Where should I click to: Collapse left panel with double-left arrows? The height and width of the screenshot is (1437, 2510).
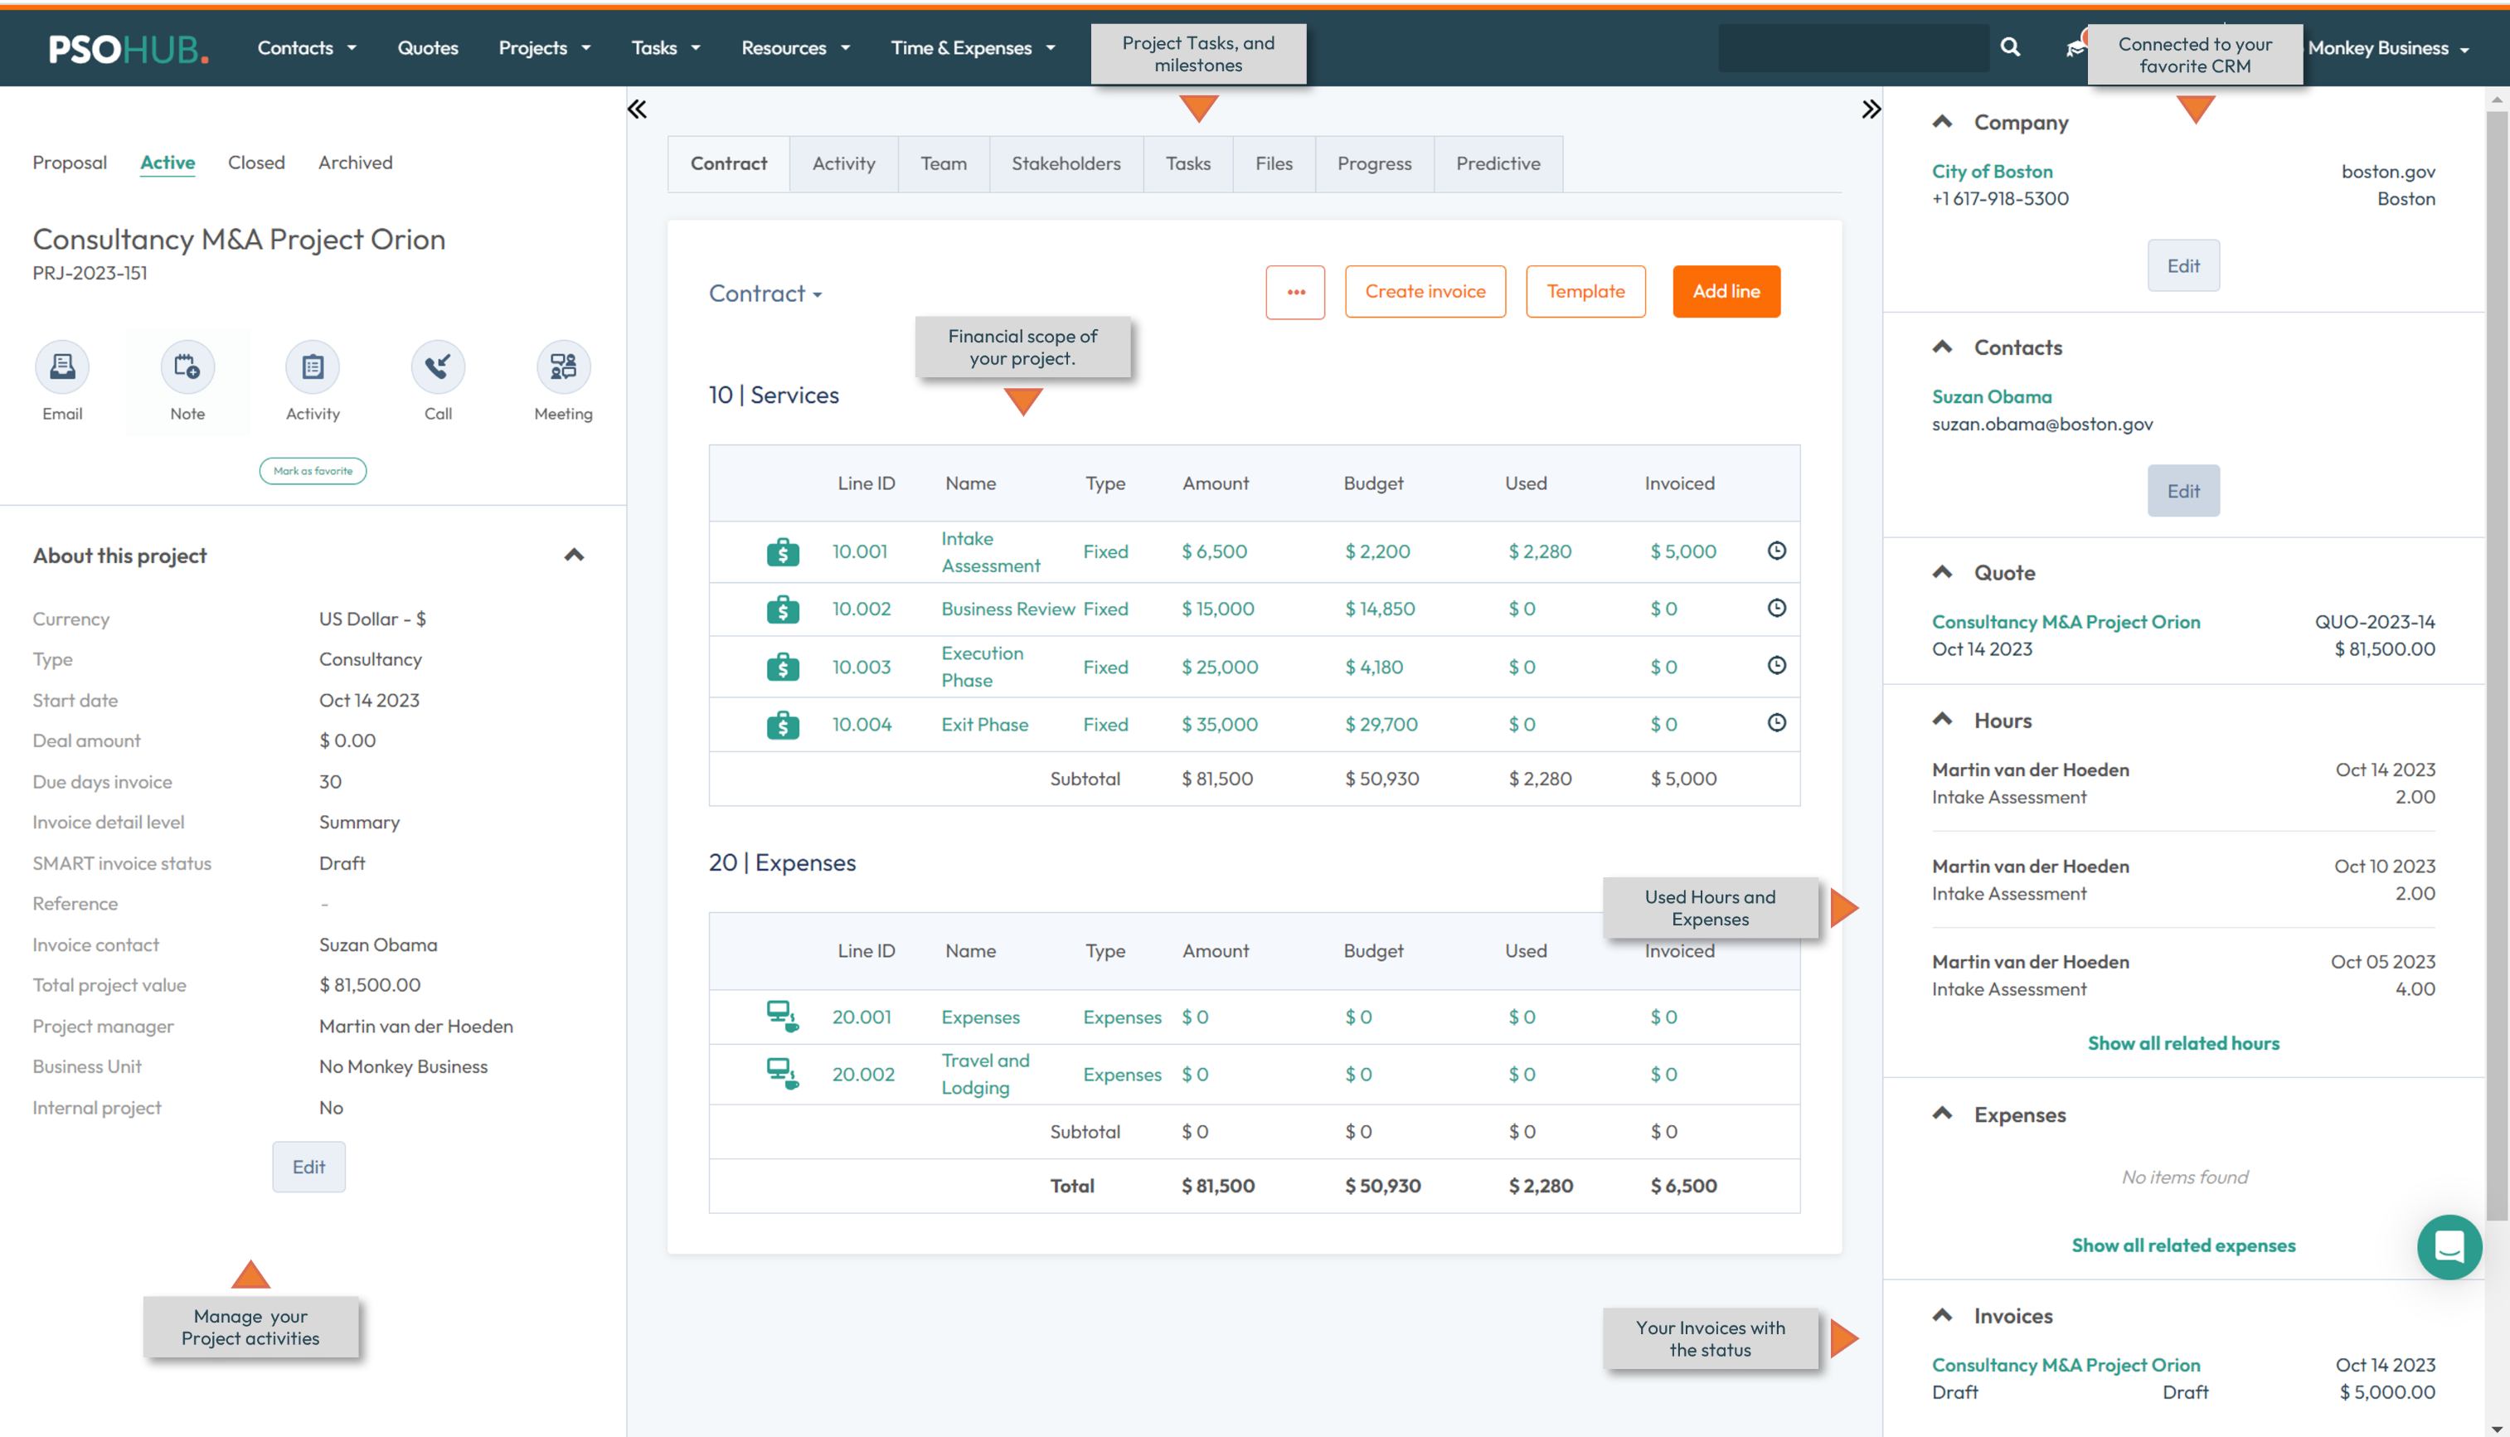pos(638,109)
